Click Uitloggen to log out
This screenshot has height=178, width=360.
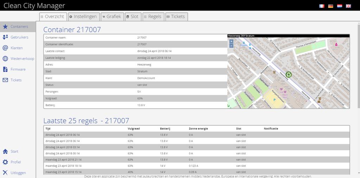[18, 173]
